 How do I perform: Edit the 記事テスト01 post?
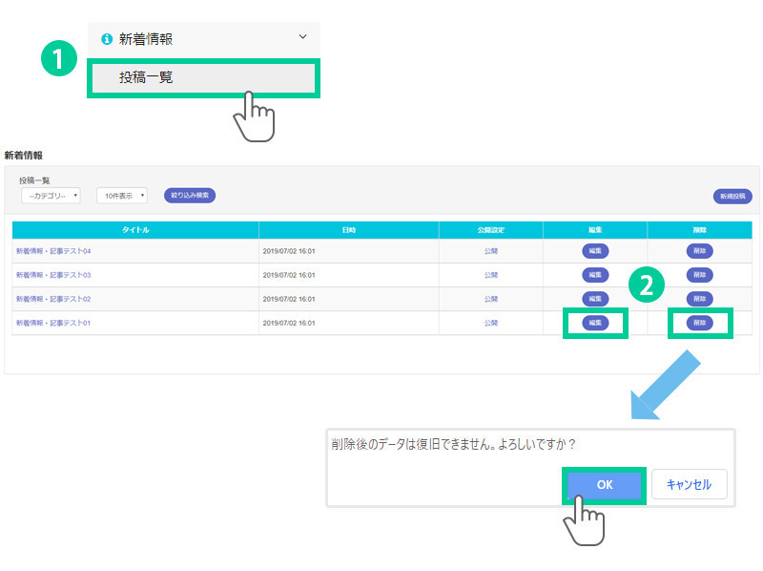[595, 324]
